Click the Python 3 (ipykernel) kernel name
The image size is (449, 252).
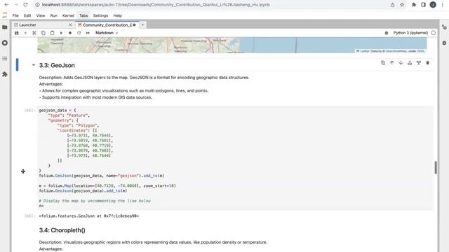[x=410, y=33]
